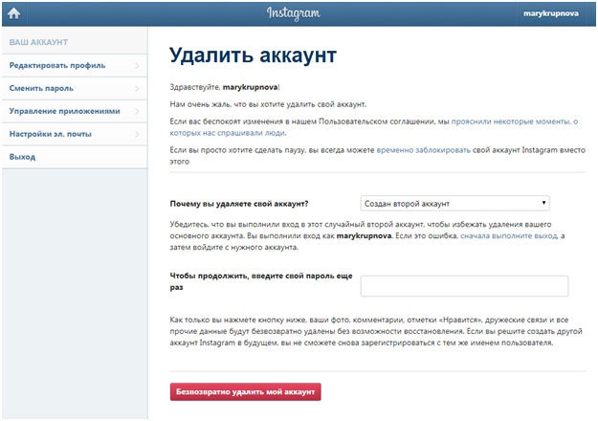The width and height of the screenshot is (598, 421).
Task: Click chevron next to Управление приложениями
Action: 137,111
